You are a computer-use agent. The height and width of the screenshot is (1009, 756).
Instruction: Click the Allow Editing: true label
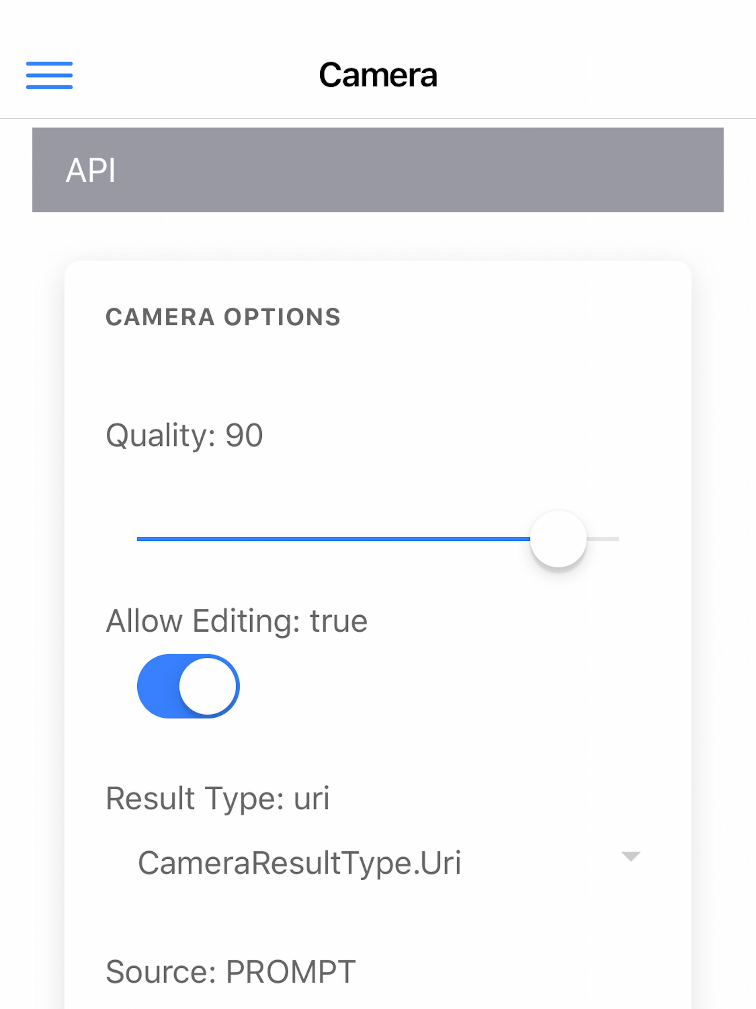tap(237, 620)
